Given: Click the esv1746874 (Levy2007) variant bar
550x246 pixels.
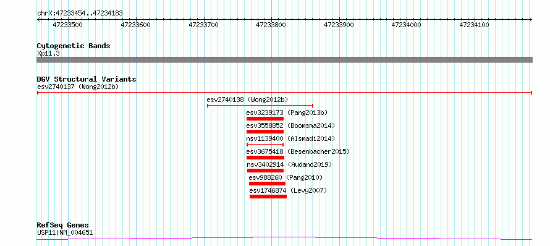Looking at the screenshot, I should 268,197.
